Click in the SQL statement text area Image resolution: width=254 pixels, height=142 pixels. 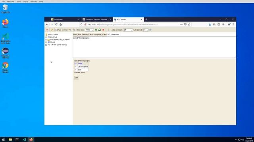click(154, 47)
